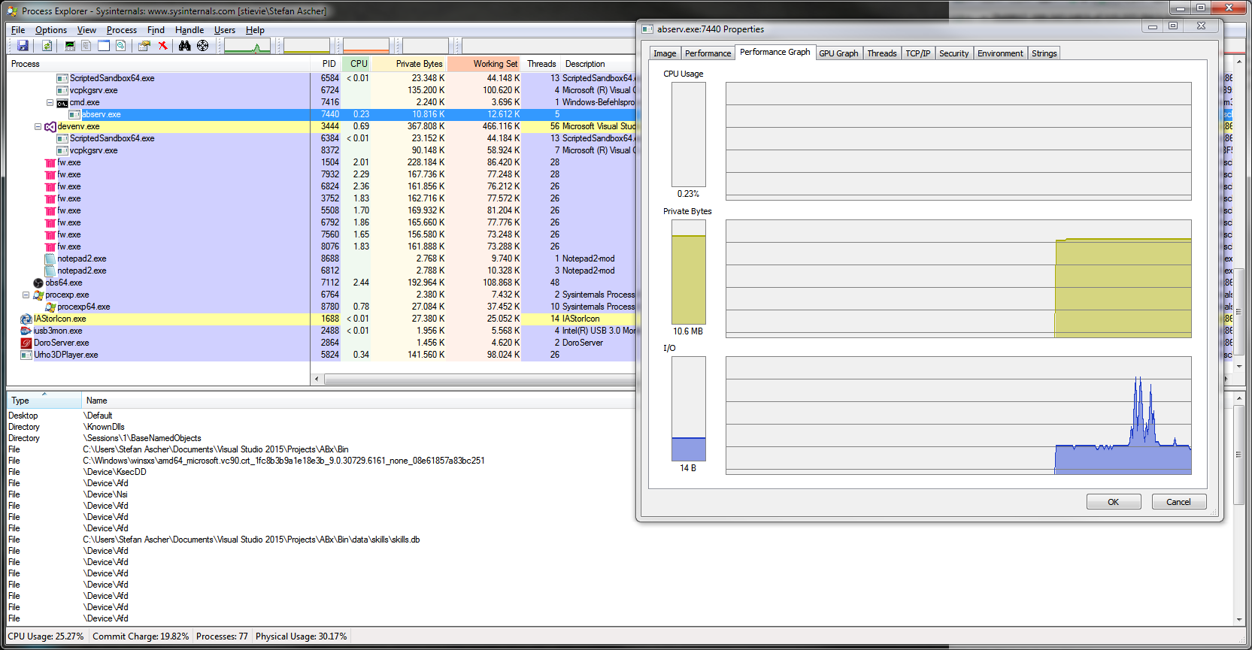This screenshot has height=650, width=1252.
Task: Sort handles by the Name column header
Action: [359, 401]
